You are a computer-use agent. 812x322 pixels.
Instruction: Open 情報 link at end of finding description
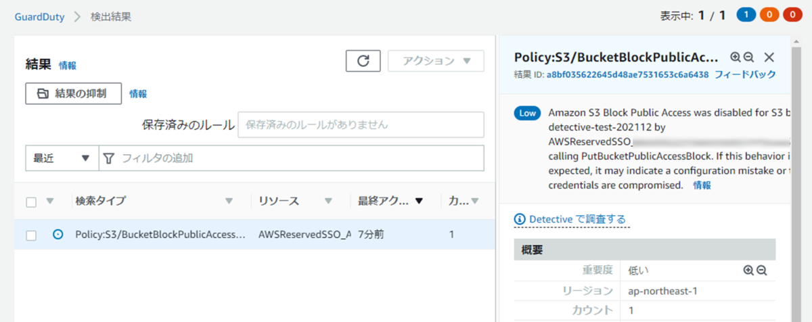702,185
